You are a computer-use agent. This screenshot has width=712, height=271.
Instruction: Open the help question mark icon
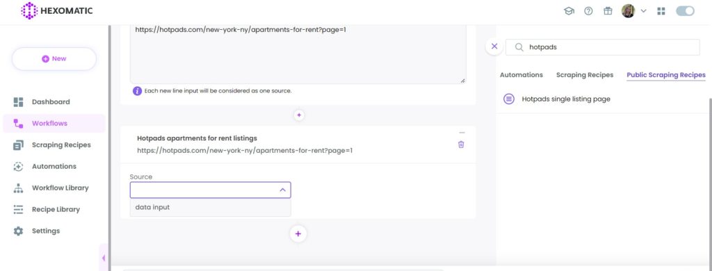tap(588, 11)
